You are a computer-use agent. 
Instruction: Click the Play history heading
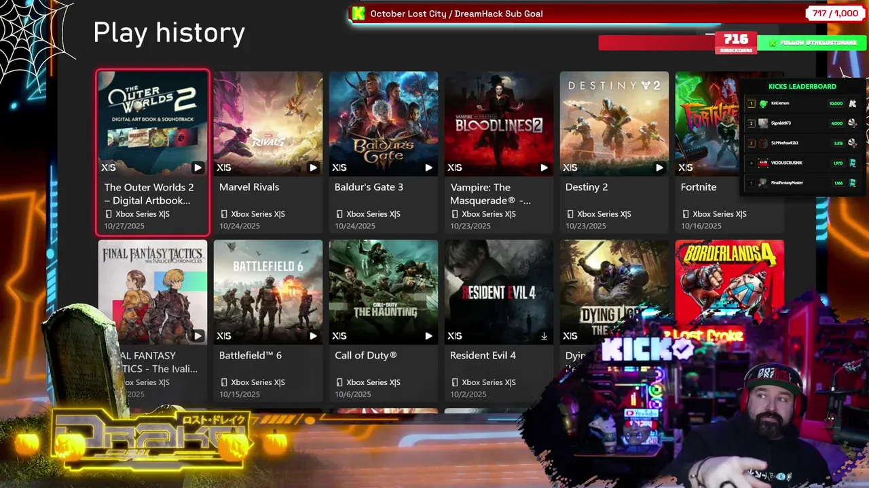[x=169, y=33]
